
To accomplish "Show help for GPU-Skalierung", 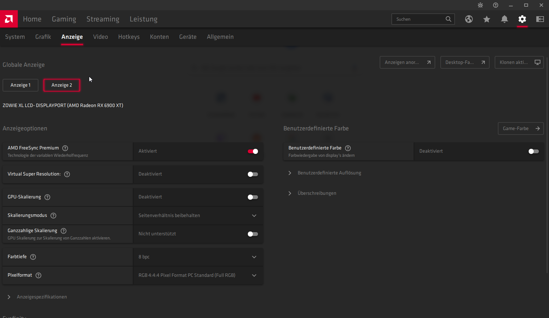I will (x=47, y=197).
